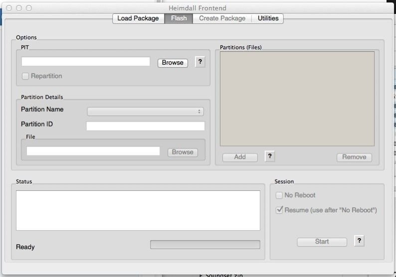This screenshot has height=277, width=396.
Task: Click the "Partition ID" label
Action: pyautogui.click(x=37, y=124)
